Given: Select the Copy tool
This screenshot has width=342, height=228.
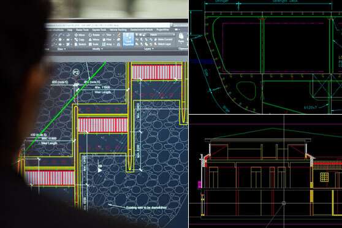Looking at the screenshot, I should click(80, 40).
